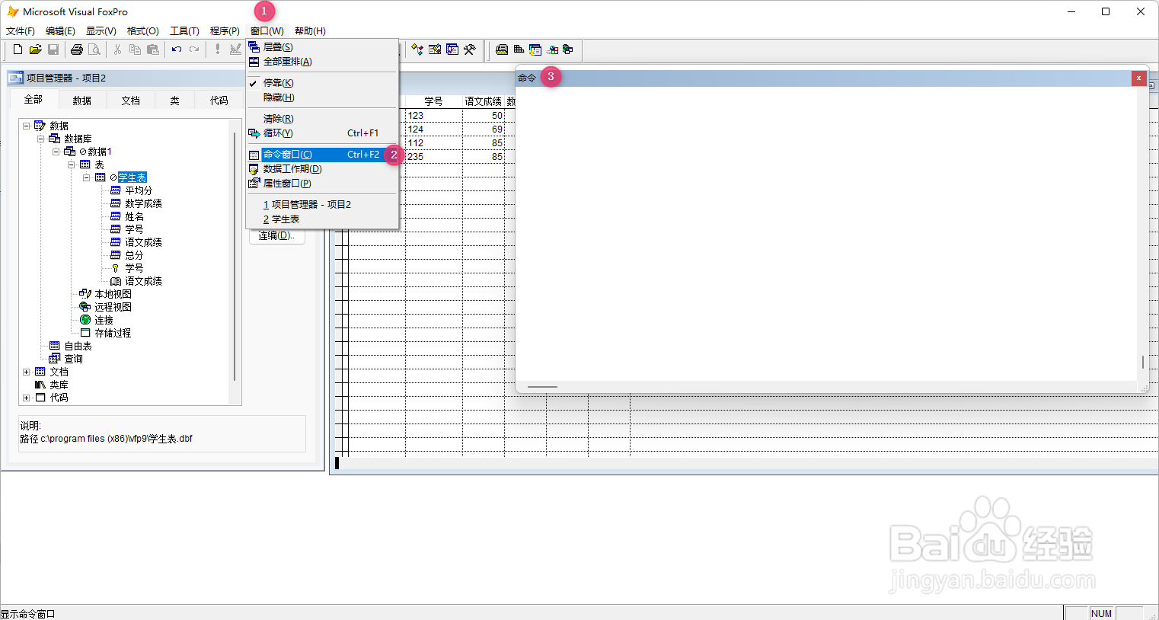Switch to the 代码 tab in Project Manager
The width and height of the screenshot is (1159, 620).
pyautogui.click(x=219, y=101)
